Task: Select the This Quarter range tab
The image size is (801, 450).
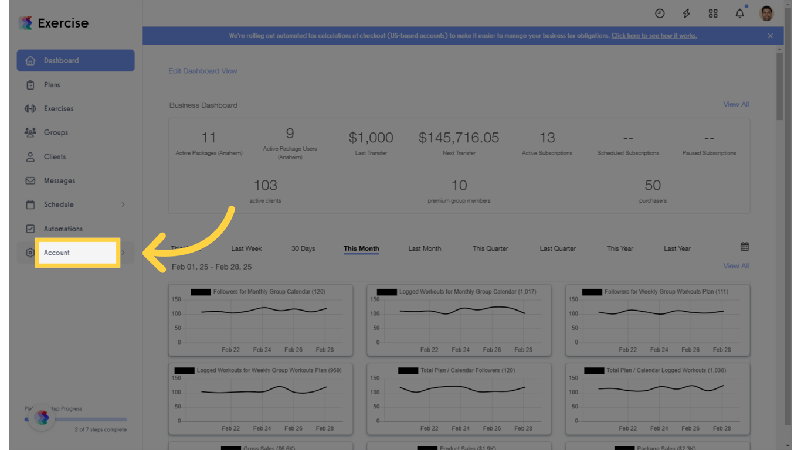Action: (490, 248)
